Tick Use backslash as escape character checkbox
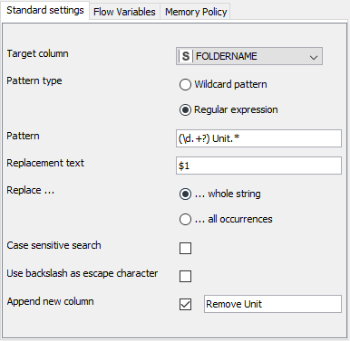 pos(185,276)
